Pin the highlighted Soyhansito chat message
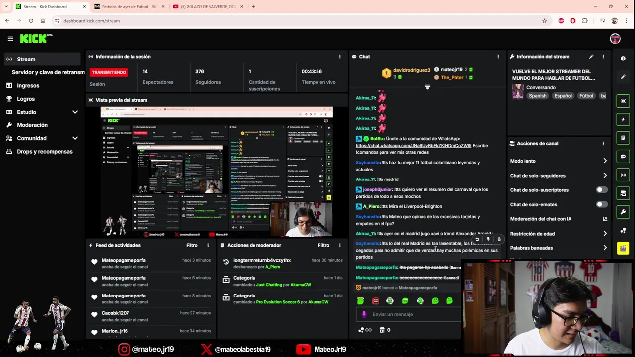635x357 pixels. [488, 239]
